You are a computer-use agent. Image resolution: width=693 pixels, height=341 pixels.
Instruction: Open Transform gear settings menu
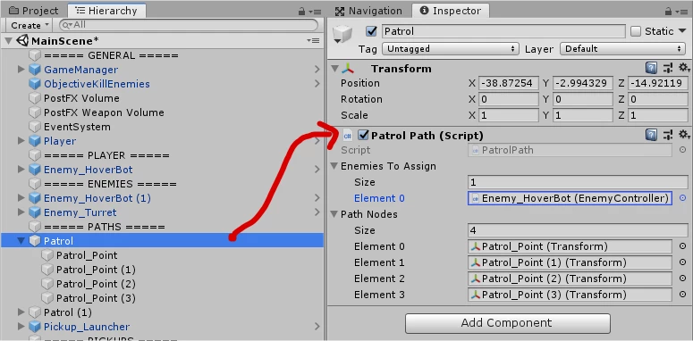684,69
